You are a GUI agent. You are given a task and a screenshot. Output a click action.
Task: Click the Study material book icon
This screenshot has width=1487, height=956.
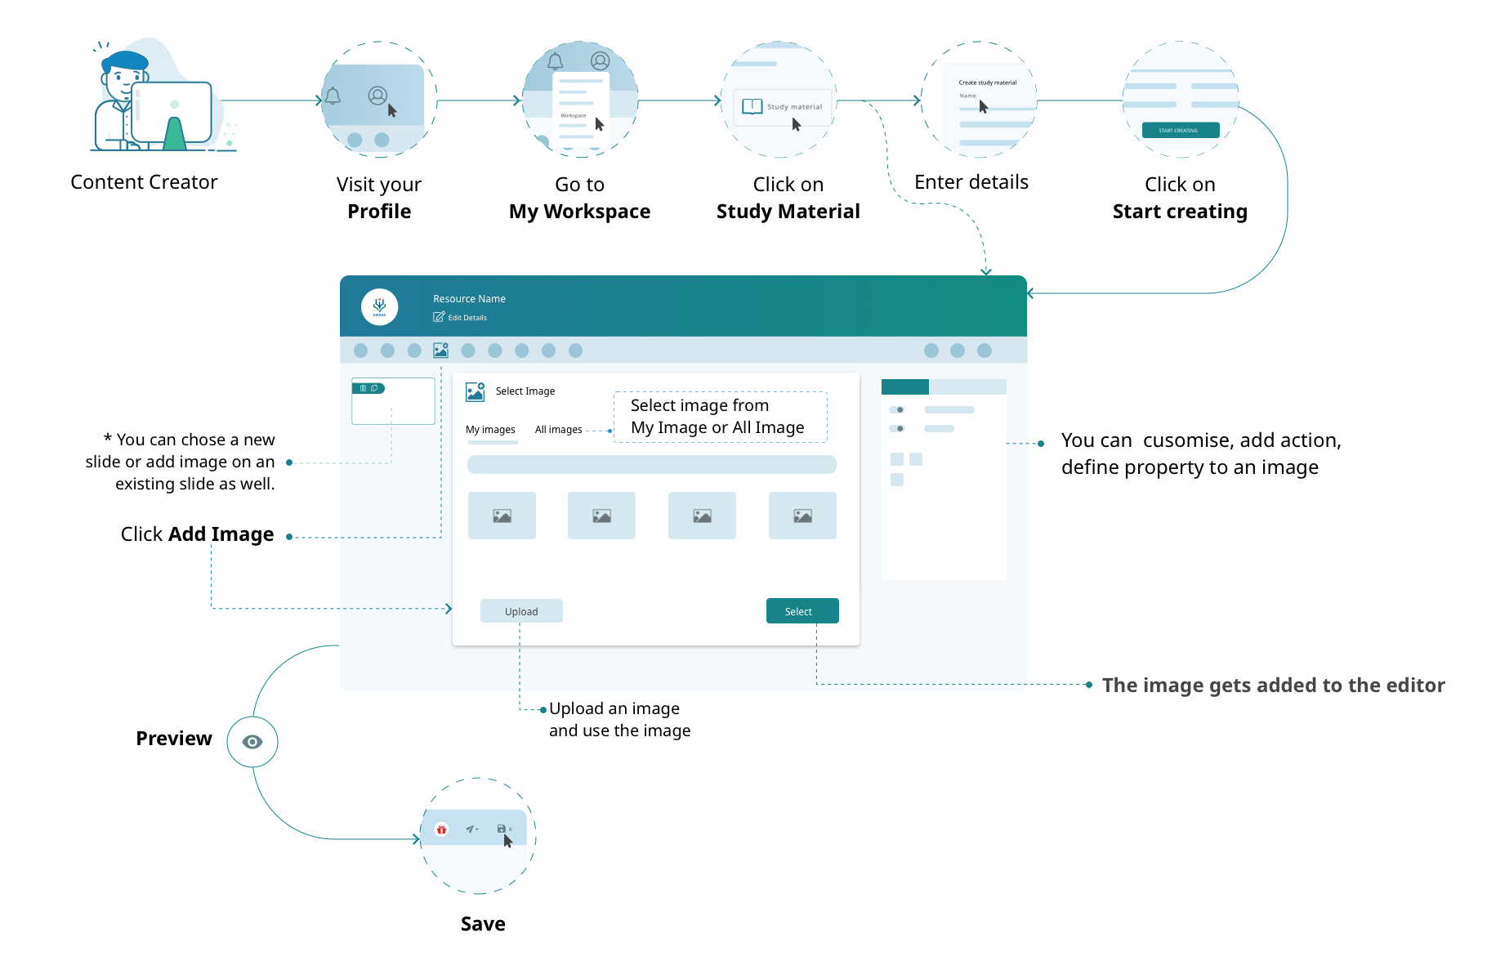752,107
